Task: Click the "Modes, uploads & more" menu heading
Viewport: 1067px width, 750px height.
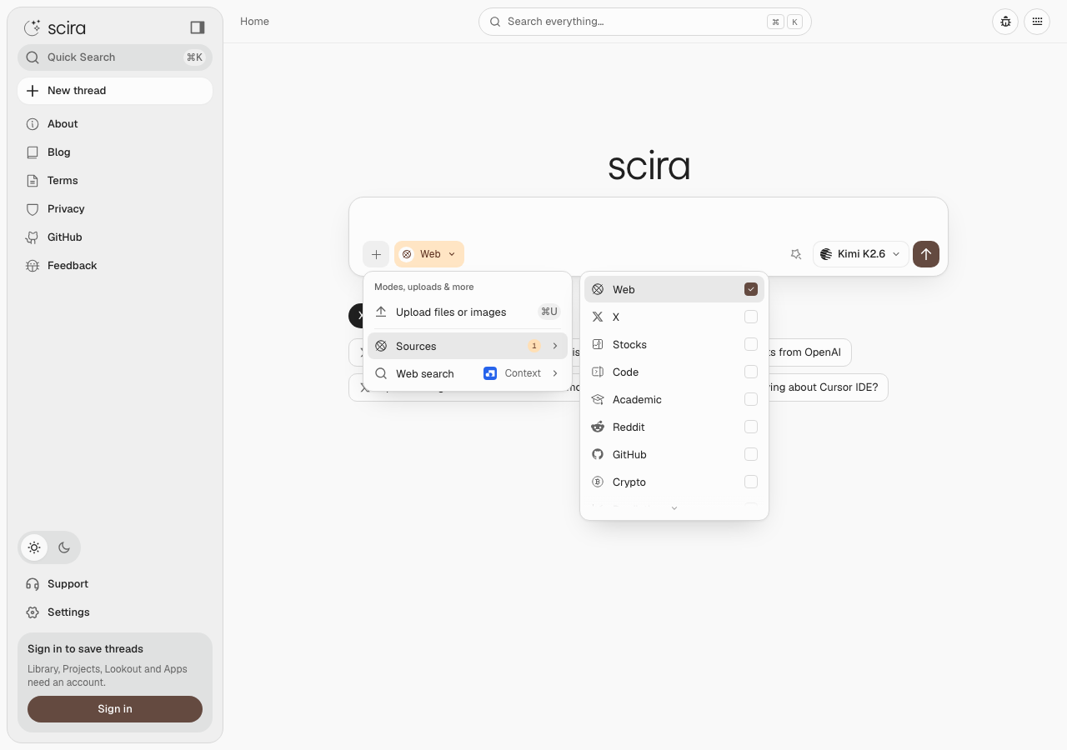Action: pyautogui.click(x=424, y=287)
